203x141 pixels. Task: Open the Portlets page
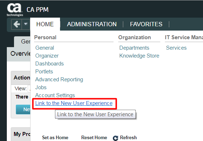(44, 72)
